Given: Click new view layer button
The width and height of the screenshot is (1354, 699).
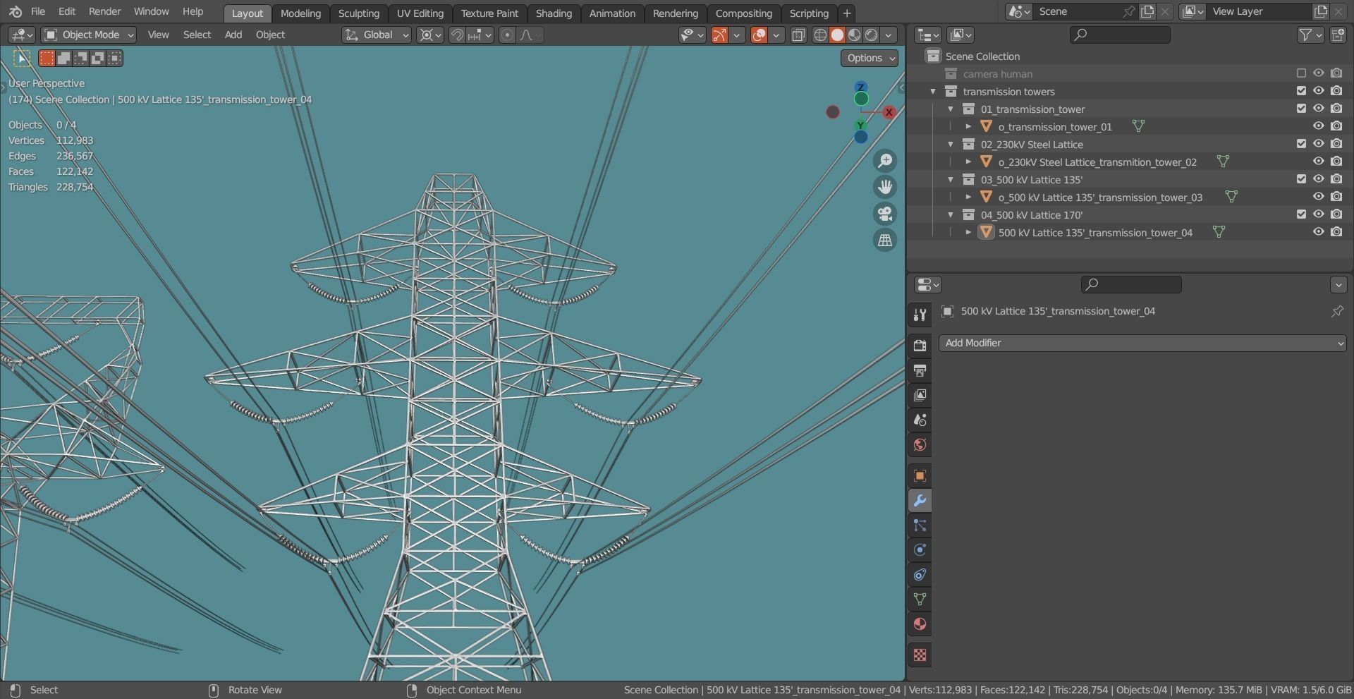Looking at the screenshot, I should [1320, 11].
